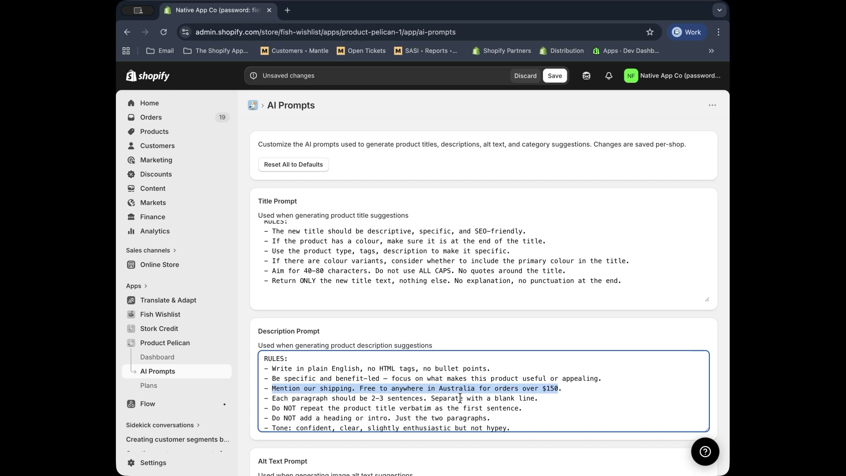The width and height of the screenshot is (846, 476).
Task: Click the site info icon in the address bar
Action: click(185, 32)
